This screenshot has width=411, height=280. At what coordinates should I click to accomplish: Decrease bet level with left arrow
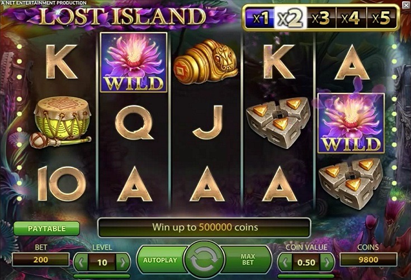pos(81,262)
